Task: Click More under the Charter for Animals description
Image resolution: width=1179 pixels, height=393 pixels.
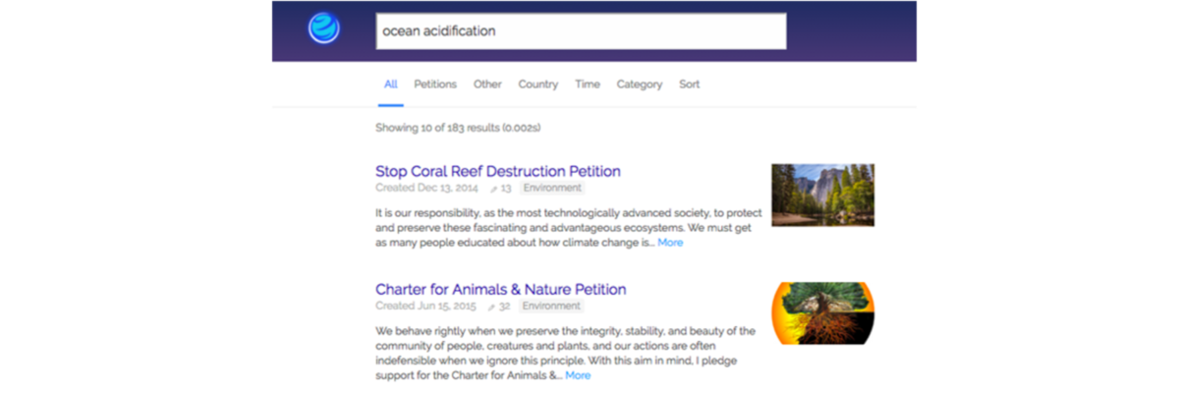Action: (x=578, y=374)
